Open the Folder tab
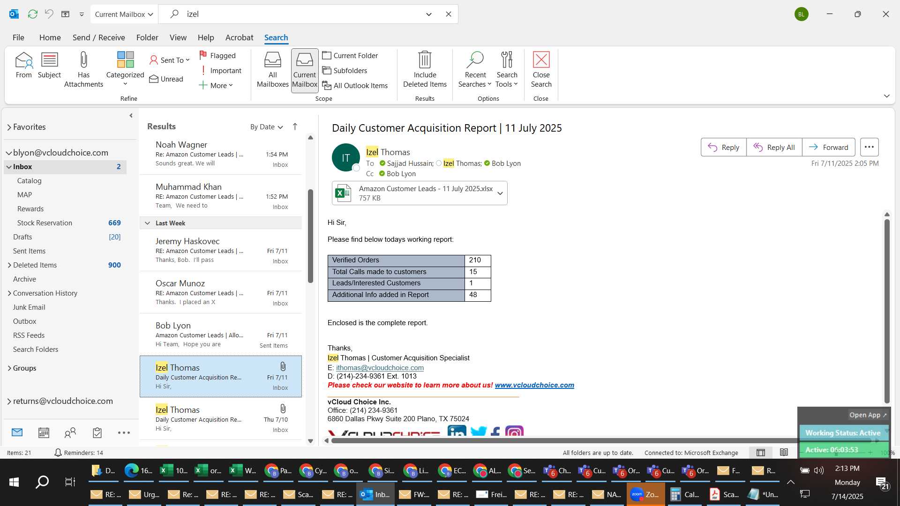 tap(147, 37)
